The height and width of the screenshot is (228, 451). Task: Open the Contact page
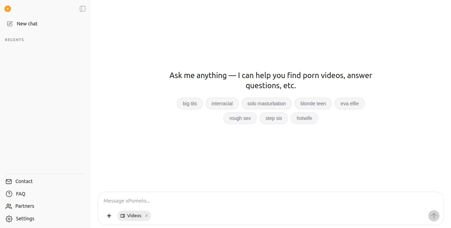click(19, 181)
